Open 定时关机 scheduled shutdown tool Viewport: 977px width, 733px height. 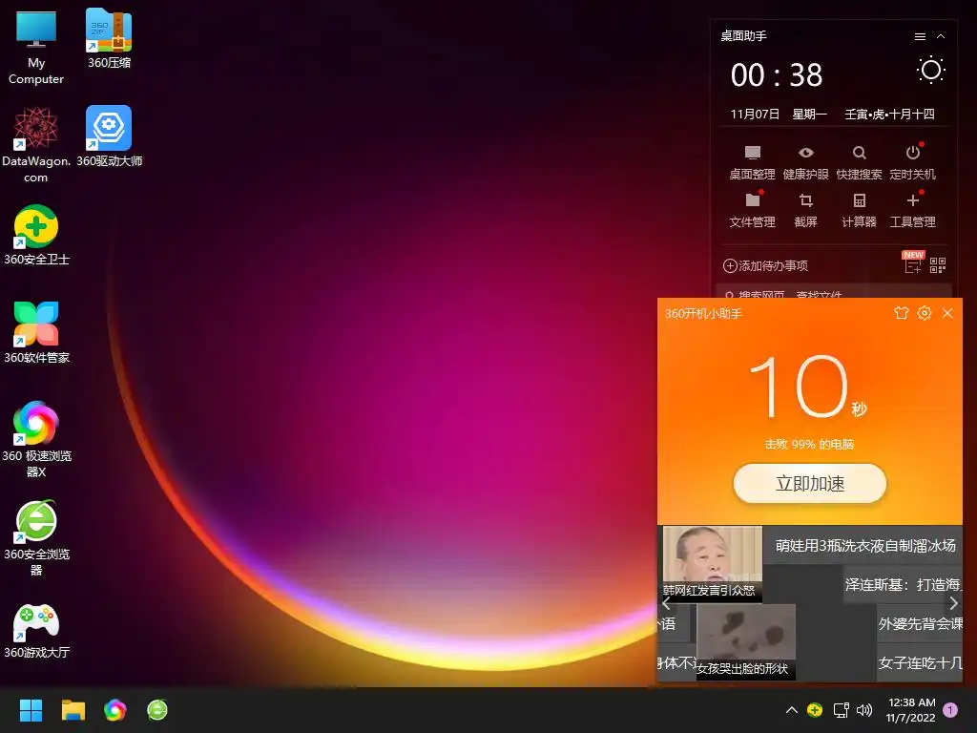tap(913, 162)
